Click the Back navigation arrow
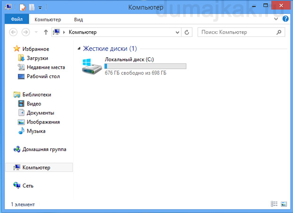The image size is (293, 213). (13, 32)
